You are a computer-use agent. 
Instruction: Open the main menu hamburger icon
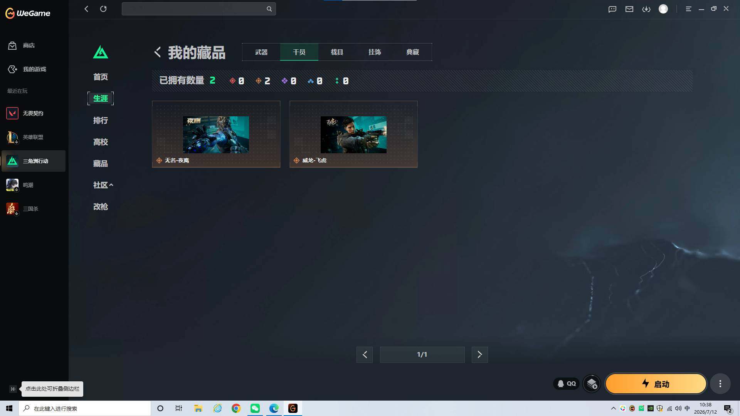[x=688, y=9]
